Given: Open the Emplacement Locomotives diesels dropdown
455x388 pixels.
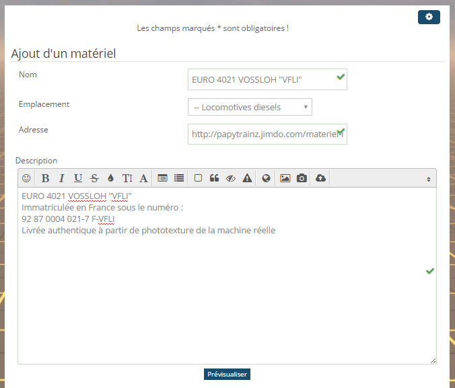Looking at the screenshot, I should point(250,107).
